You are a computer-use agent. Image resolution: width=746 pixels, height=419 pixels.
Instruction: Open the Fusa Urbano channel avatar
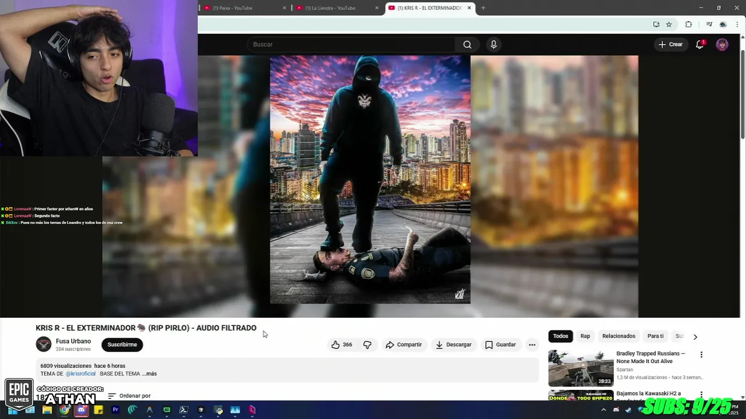[x=44, y=345]
